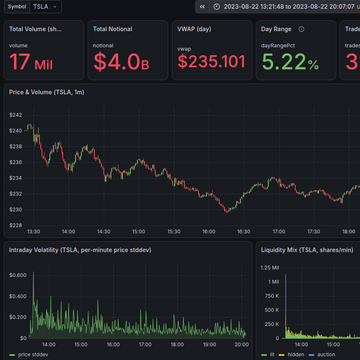Click the green lit legend color swatch
This screenshot has width=360, height=360.
(x=264, y=355)
